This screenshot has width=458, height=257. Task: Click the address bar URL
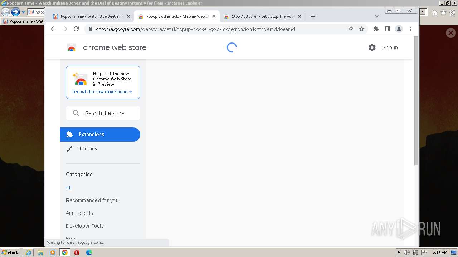(195, 29)
